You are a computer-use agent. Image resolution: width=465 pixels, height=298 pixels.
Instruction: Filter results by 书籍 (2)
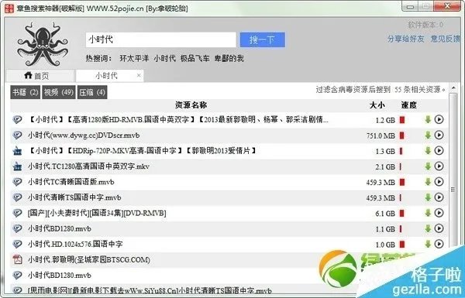(x=26, y=92)
